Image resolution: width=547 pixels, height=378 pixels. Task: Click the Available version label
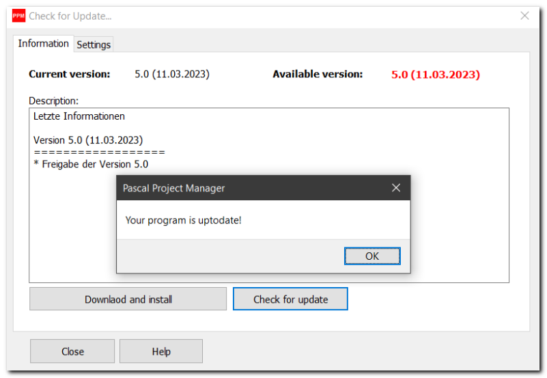(318, 74)
